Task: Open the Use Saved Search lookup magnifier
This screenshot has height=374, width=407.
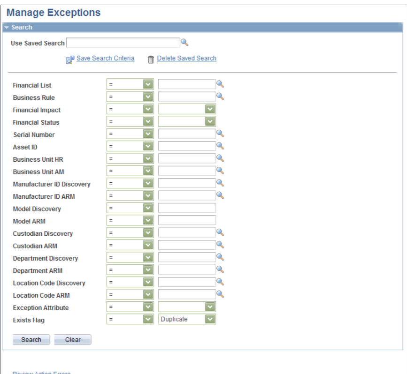Action: click(185, 43)
